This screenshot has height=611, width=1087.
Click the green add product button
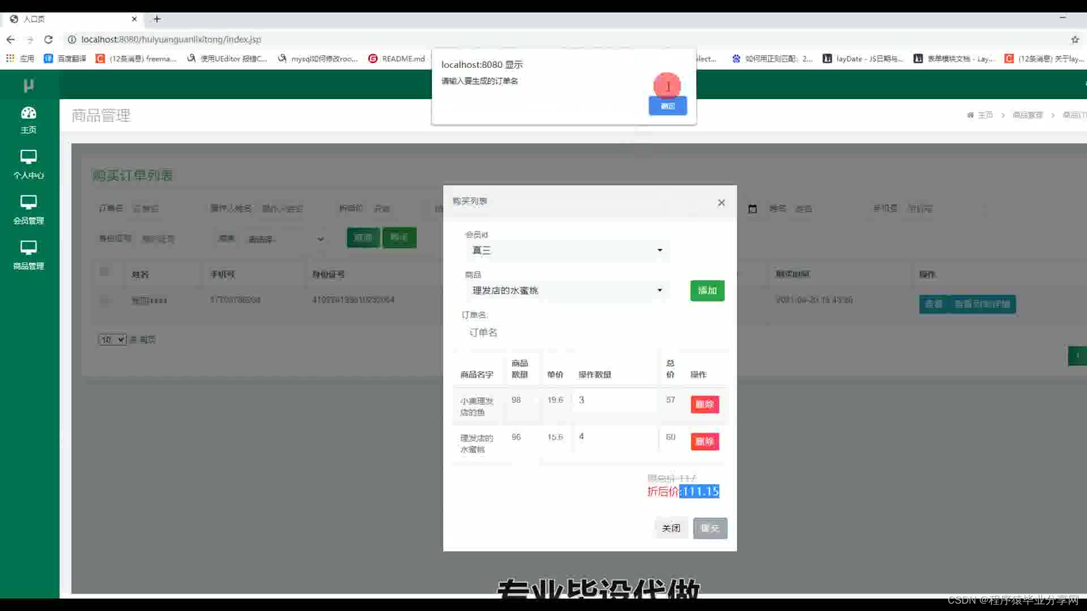[707, 290]
